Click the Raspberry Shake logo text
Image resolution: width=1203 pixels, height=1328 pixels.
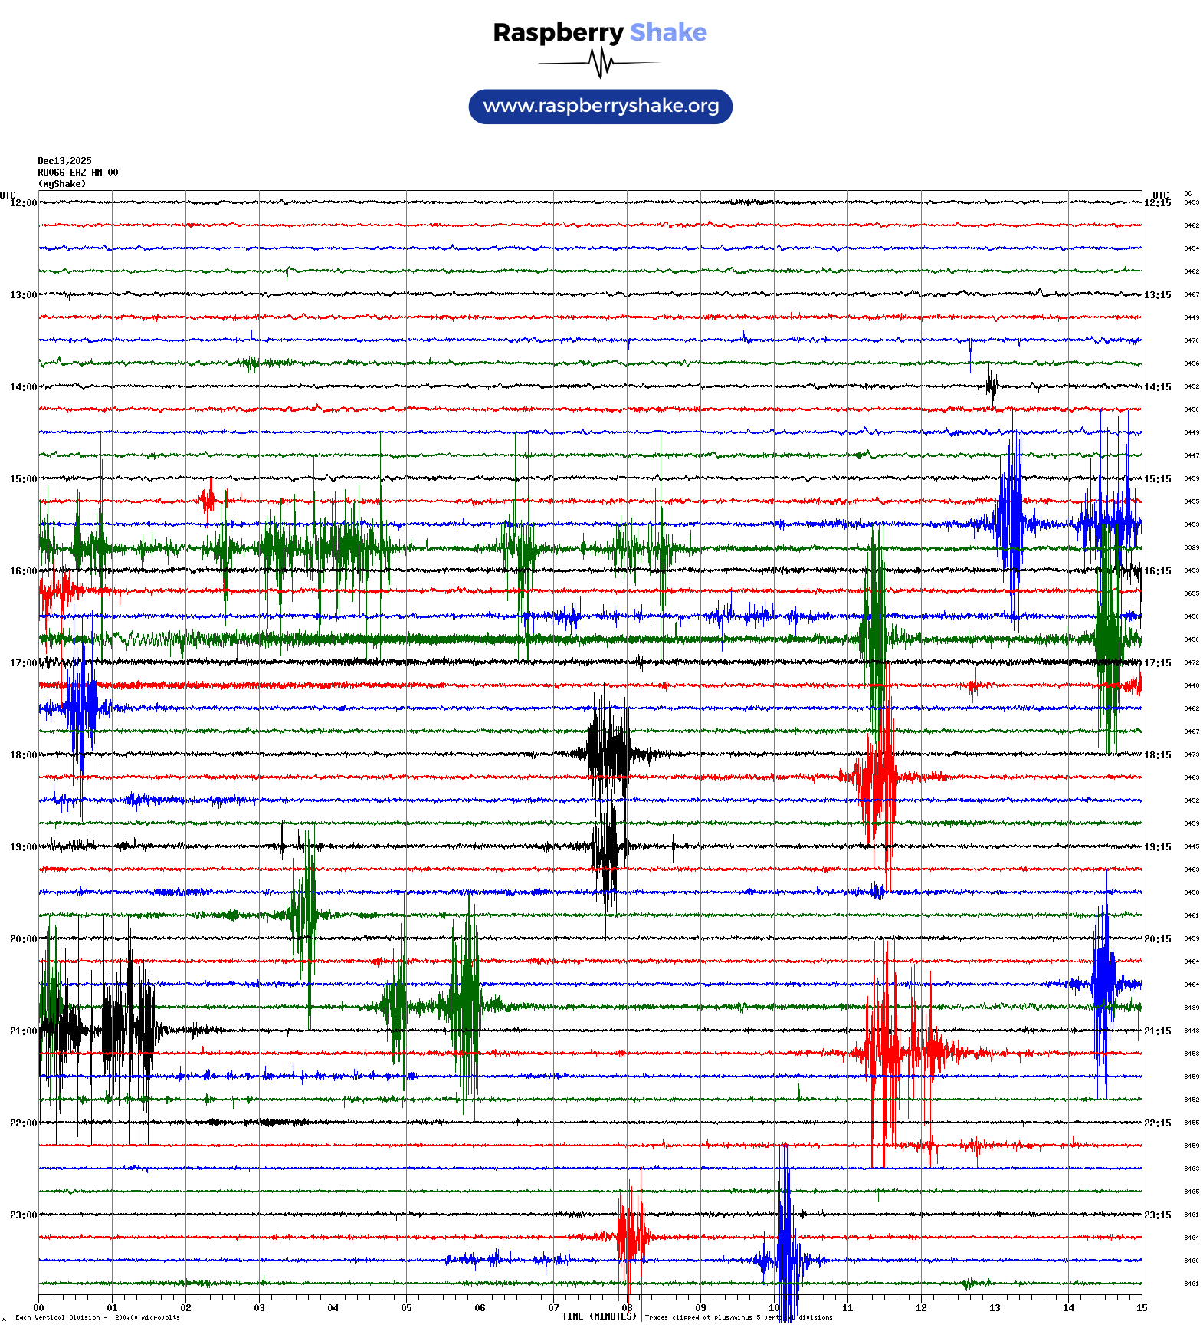click(x=599, y=32)
